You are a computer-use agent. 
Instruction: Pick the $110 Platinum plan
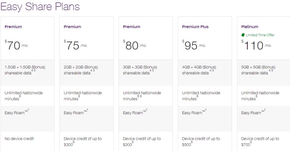coord(264,84)
